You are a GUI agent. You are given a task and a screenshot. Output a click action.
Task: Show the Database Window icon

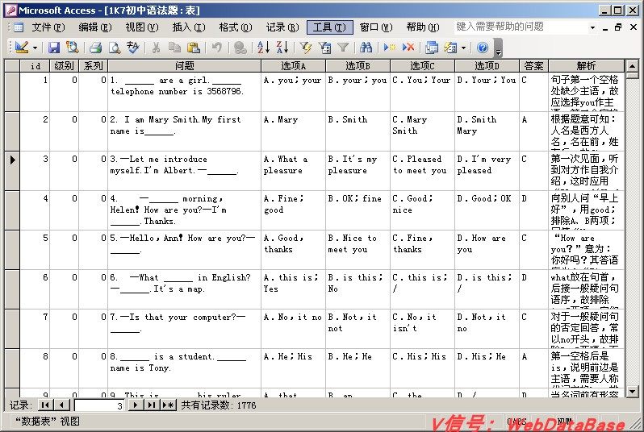tap(432, 48)
